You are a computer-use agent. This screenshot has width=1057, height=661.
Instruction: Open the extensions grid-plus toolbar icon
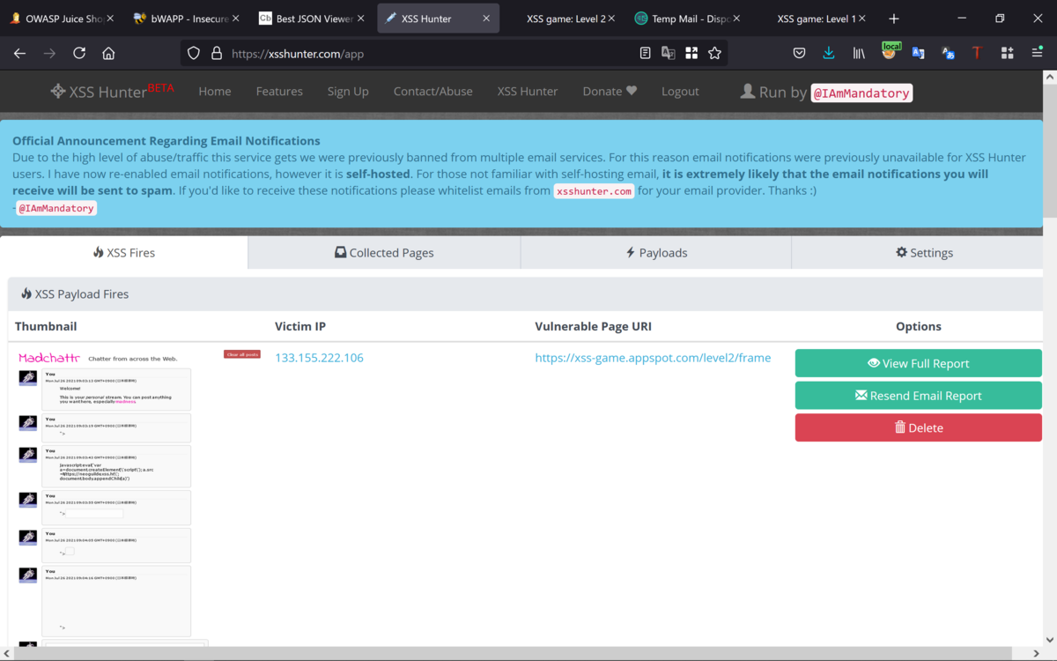(x=1007, y=53)
